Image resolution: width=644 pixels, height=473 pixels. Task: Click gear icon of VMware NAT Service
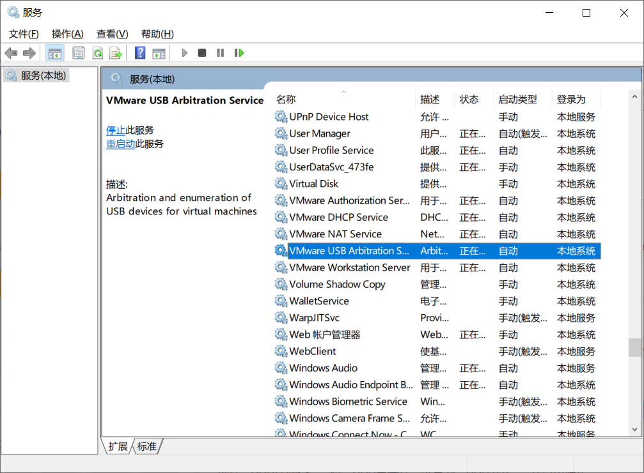281,234
